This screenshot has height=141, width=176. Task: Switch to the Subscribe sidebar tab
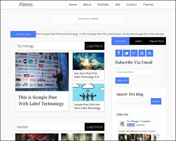120,41
